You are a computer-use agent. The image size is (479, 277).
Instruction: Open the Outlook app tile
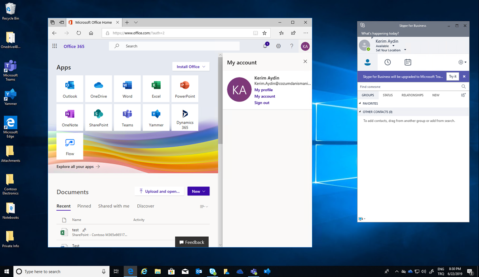pos(70,89)
